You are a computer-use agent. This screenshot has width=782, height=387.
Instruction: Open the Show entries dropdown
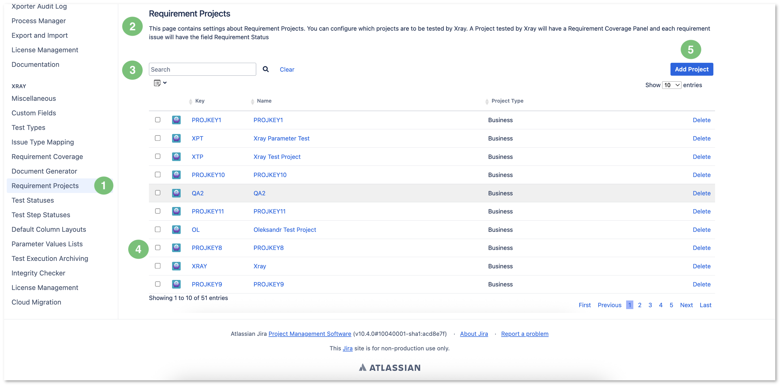[672, 85]
